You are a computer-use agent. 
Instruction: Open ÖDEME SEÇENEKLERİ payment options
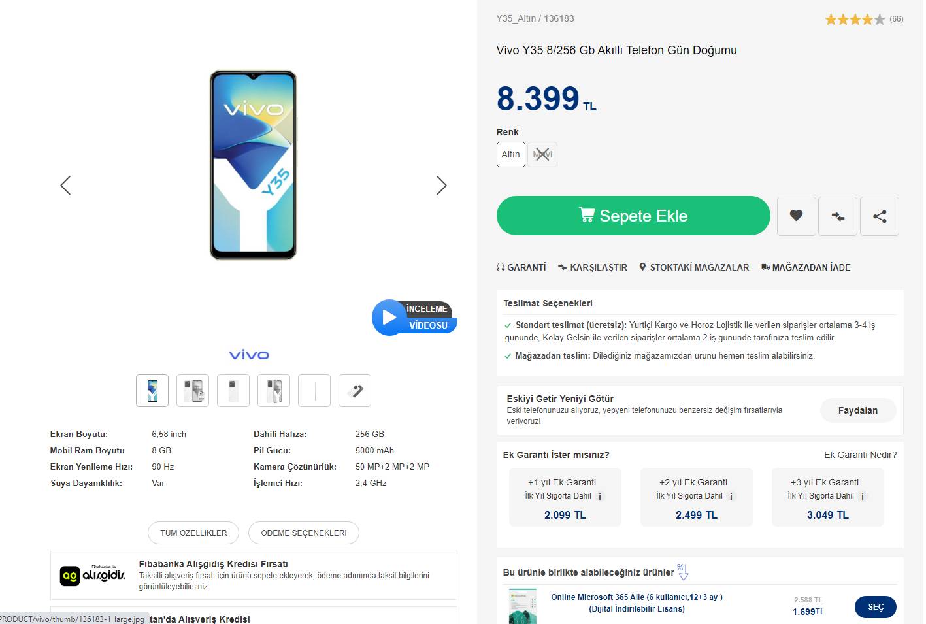(x=303, y=533)
